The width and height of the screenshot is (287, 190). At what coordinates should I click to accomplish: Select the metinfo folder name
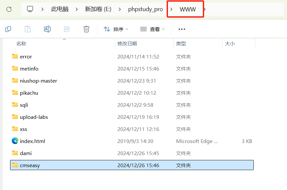[29, 69]
